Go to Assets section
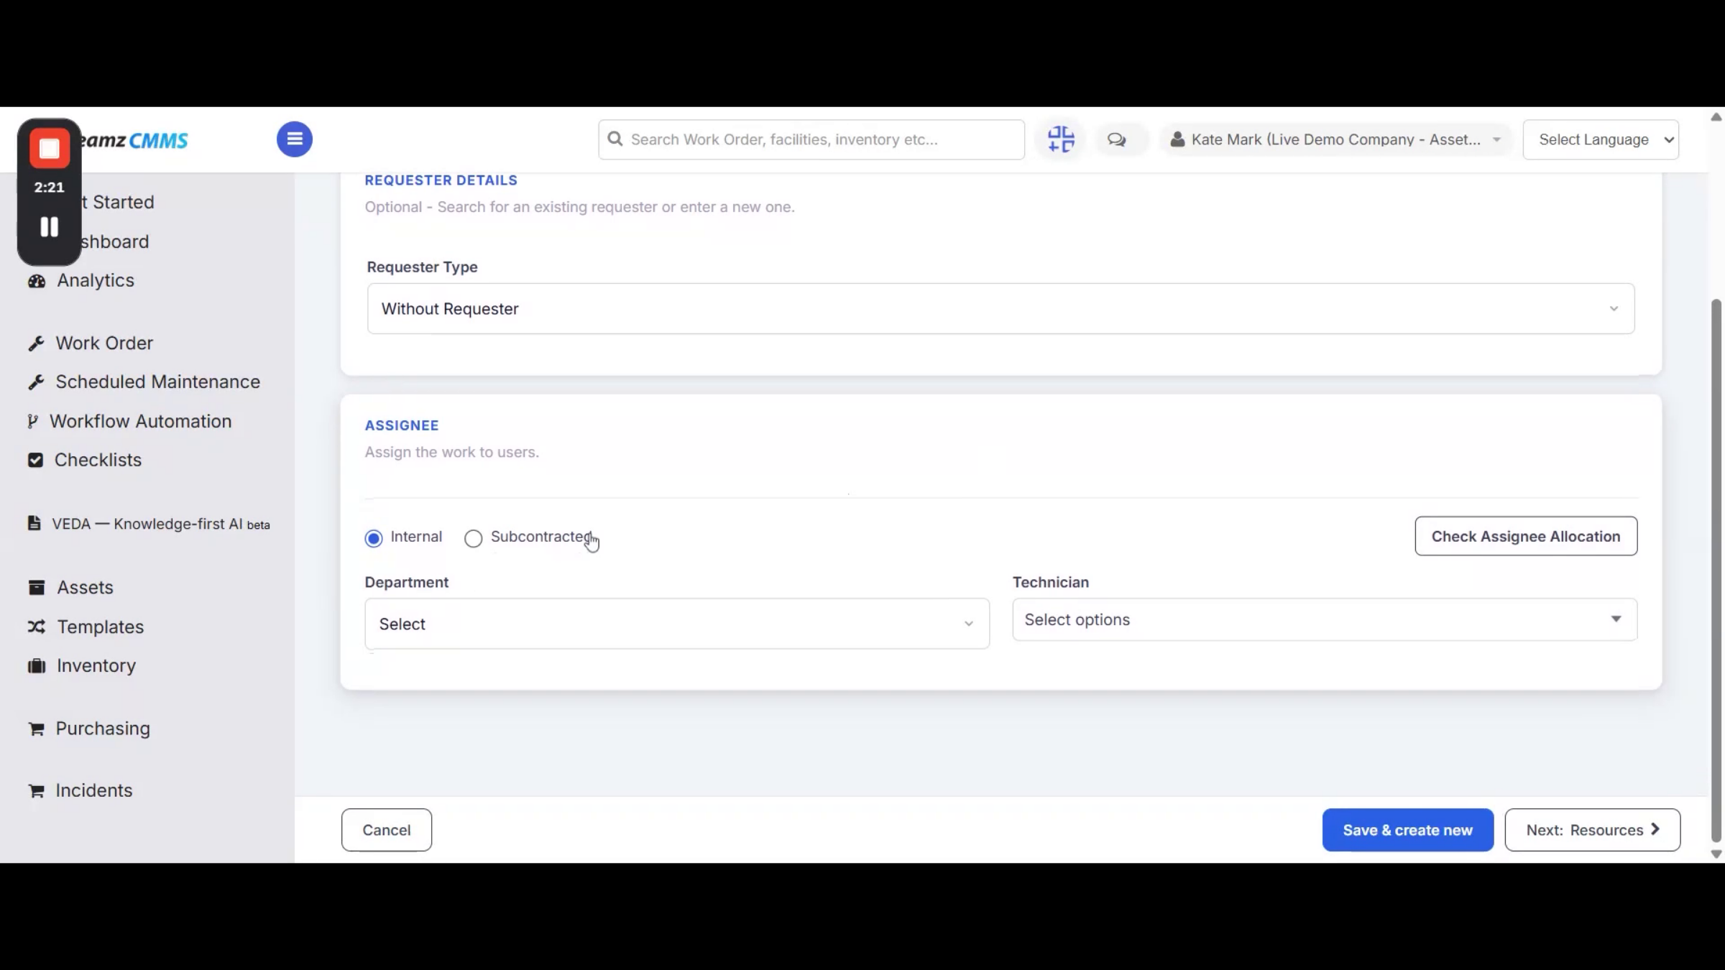The width and height of the screenshot is (1725, 970). tap(85, 587)
